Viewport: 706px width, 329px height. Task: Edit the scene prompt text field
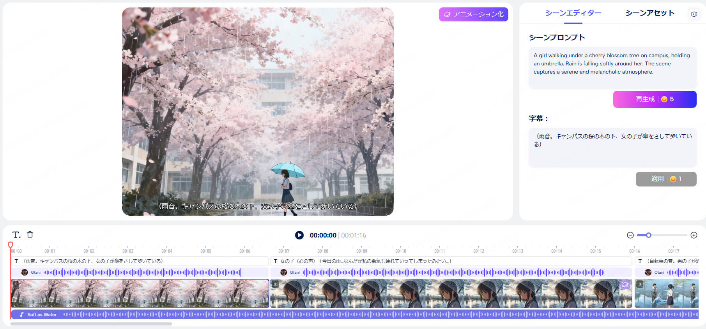pyautogui.click(x=612, y=68)
